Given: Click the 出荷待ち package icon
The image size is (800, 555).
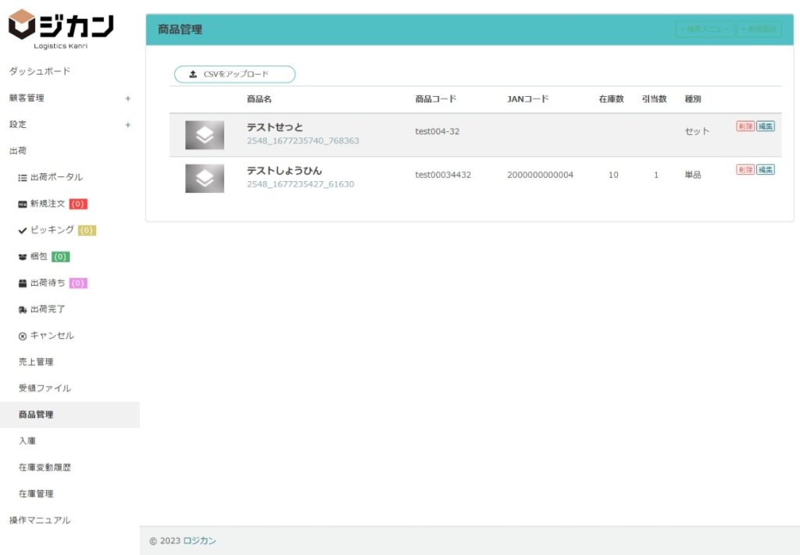Looking at the screenshot, I should (x=23, y=283).
